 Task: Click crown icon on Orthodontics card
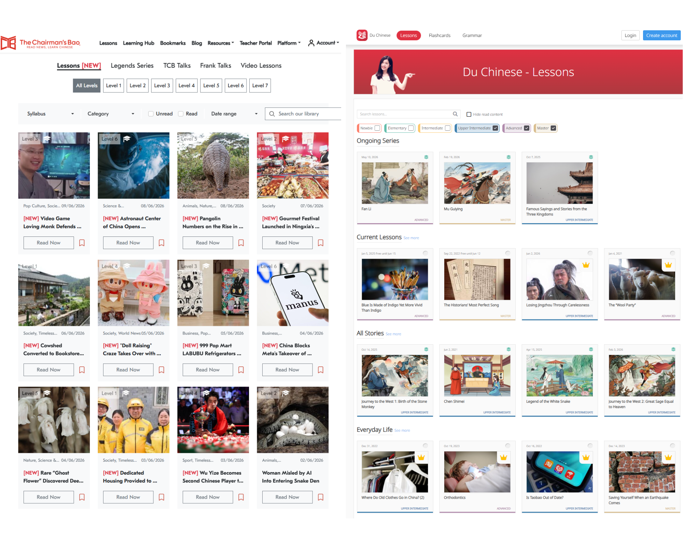tap(503, 458)
